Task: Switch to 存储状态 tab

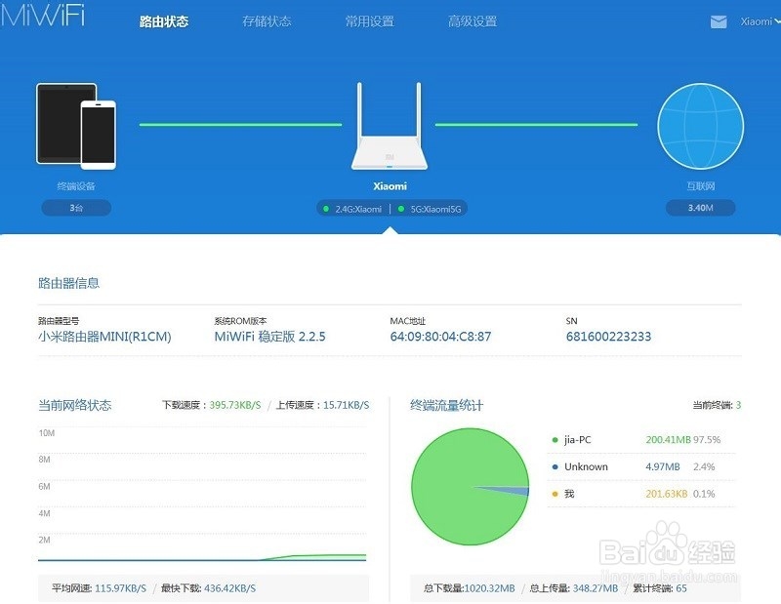Action: click(267, 21)
